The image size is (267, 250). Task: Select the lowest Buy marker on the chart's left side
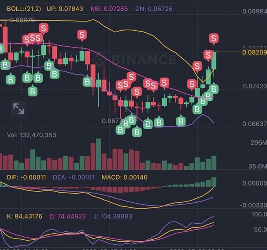[33, 90]
